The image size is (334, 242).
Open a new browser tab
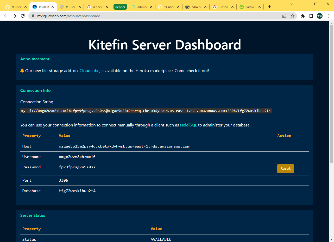pos(269,7)
